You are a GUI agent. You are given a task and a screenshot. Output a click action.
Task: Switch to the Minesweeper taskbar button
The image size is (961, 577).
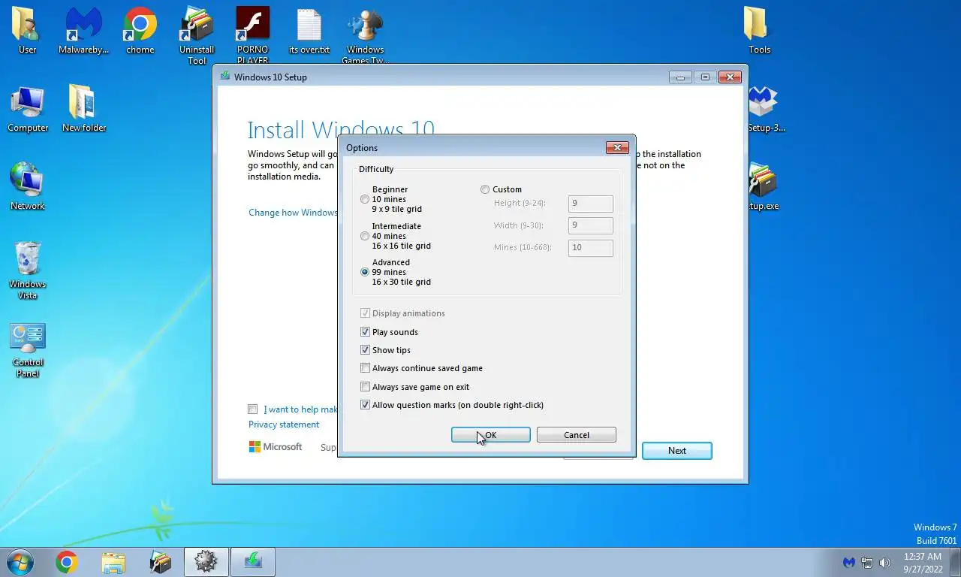point(206,562)
